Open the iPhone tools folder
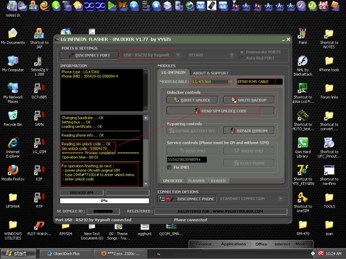This screenshot has height=259, width=346. (x=329, y=64)
